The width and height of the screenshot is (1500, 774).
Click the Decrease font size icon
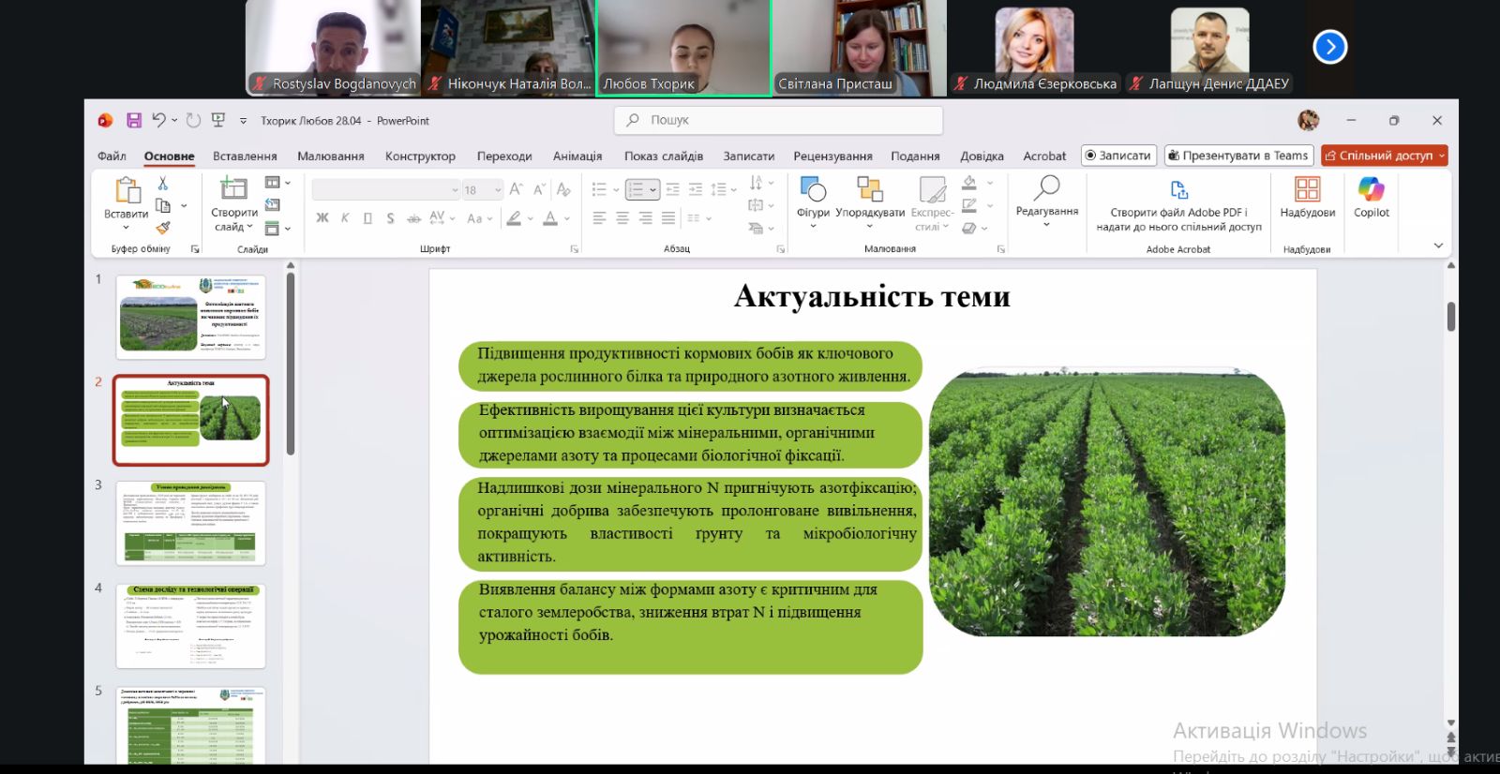pos(539,189)
